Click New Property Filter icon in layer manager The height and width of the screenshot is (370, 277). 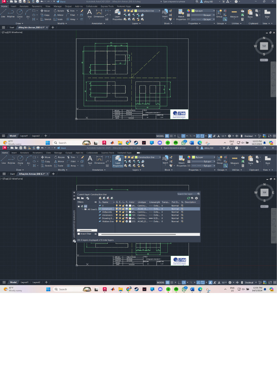pos(78,198)
